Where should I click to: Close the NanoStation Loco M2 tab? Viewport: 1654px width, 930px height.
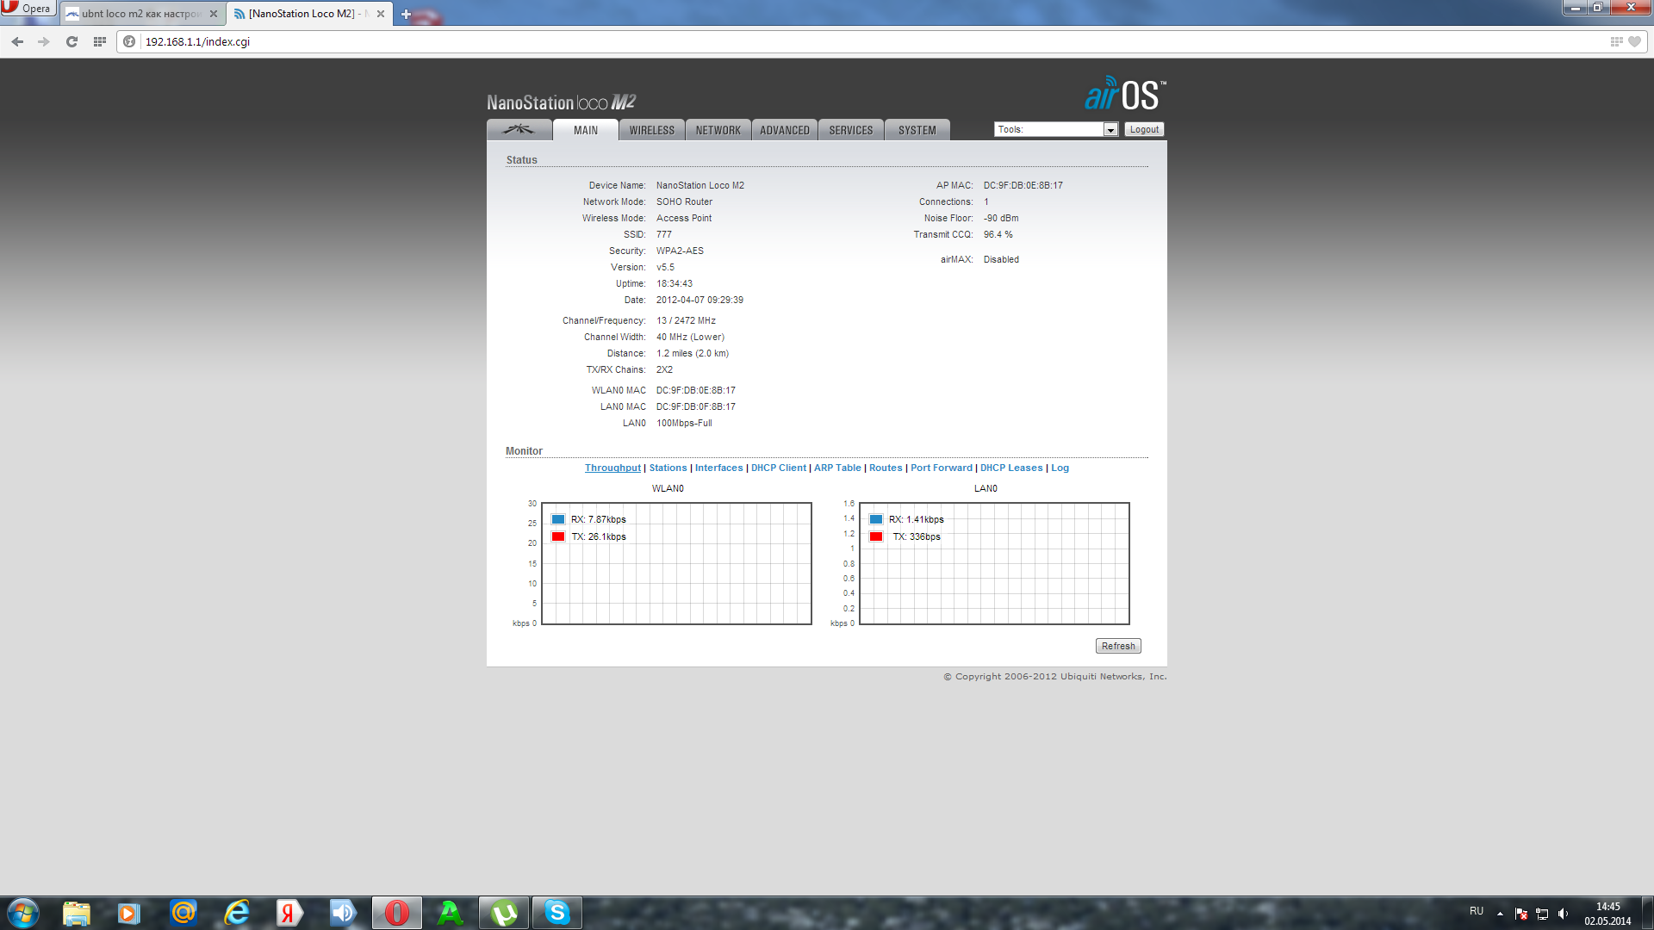click(381, 14)
